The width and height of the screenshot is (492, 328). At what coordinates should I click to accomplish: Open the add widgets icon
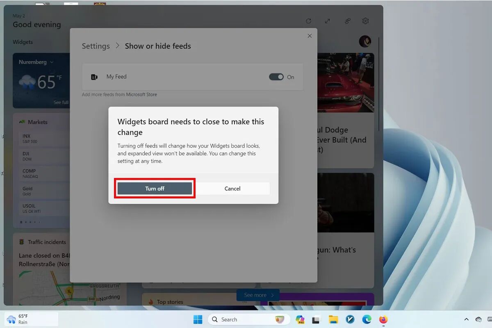coord(347,21)
